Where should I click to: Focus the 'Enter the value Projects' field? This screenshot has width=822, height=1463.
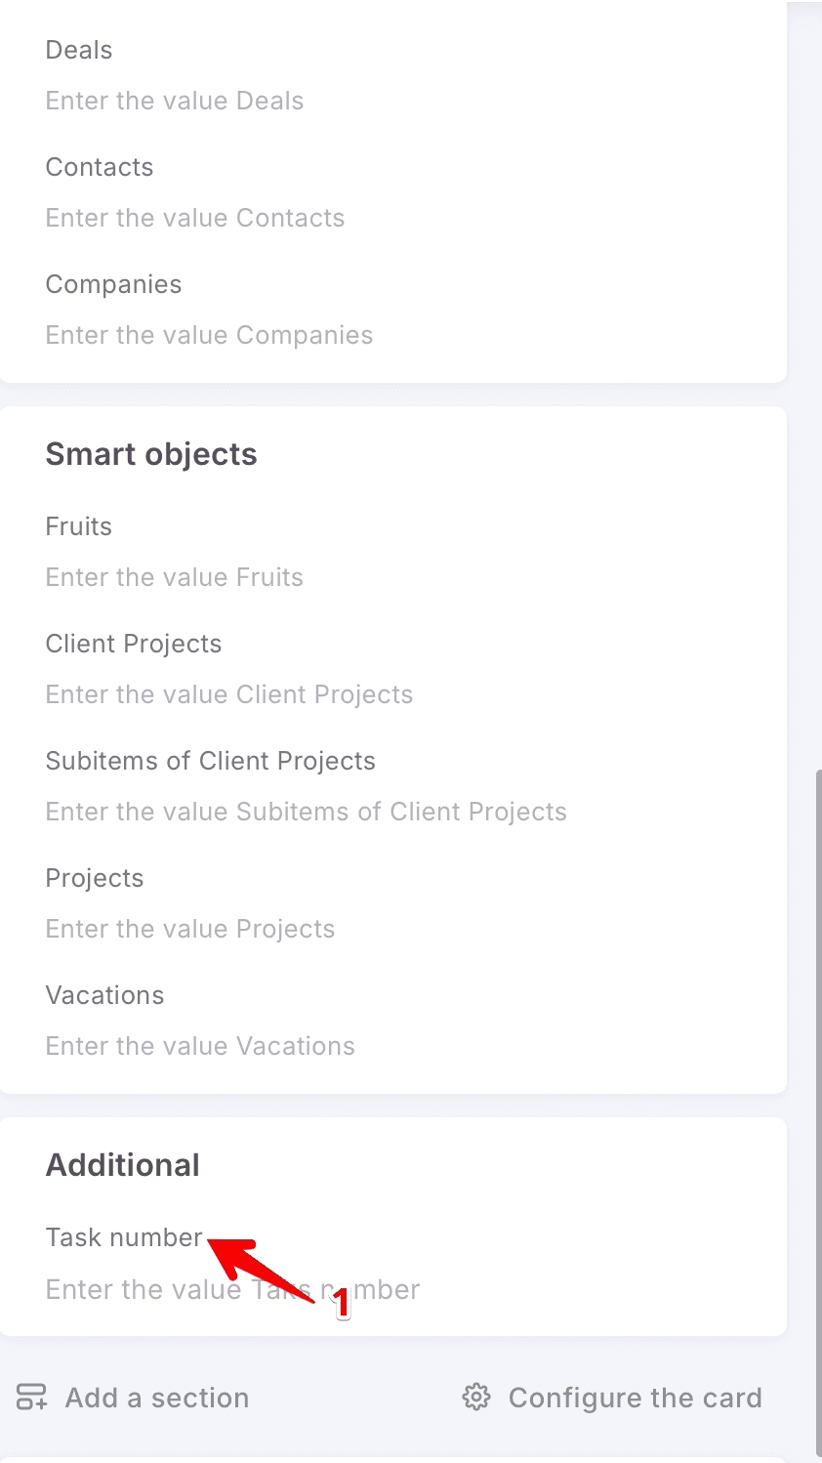[x=190, y=929]
